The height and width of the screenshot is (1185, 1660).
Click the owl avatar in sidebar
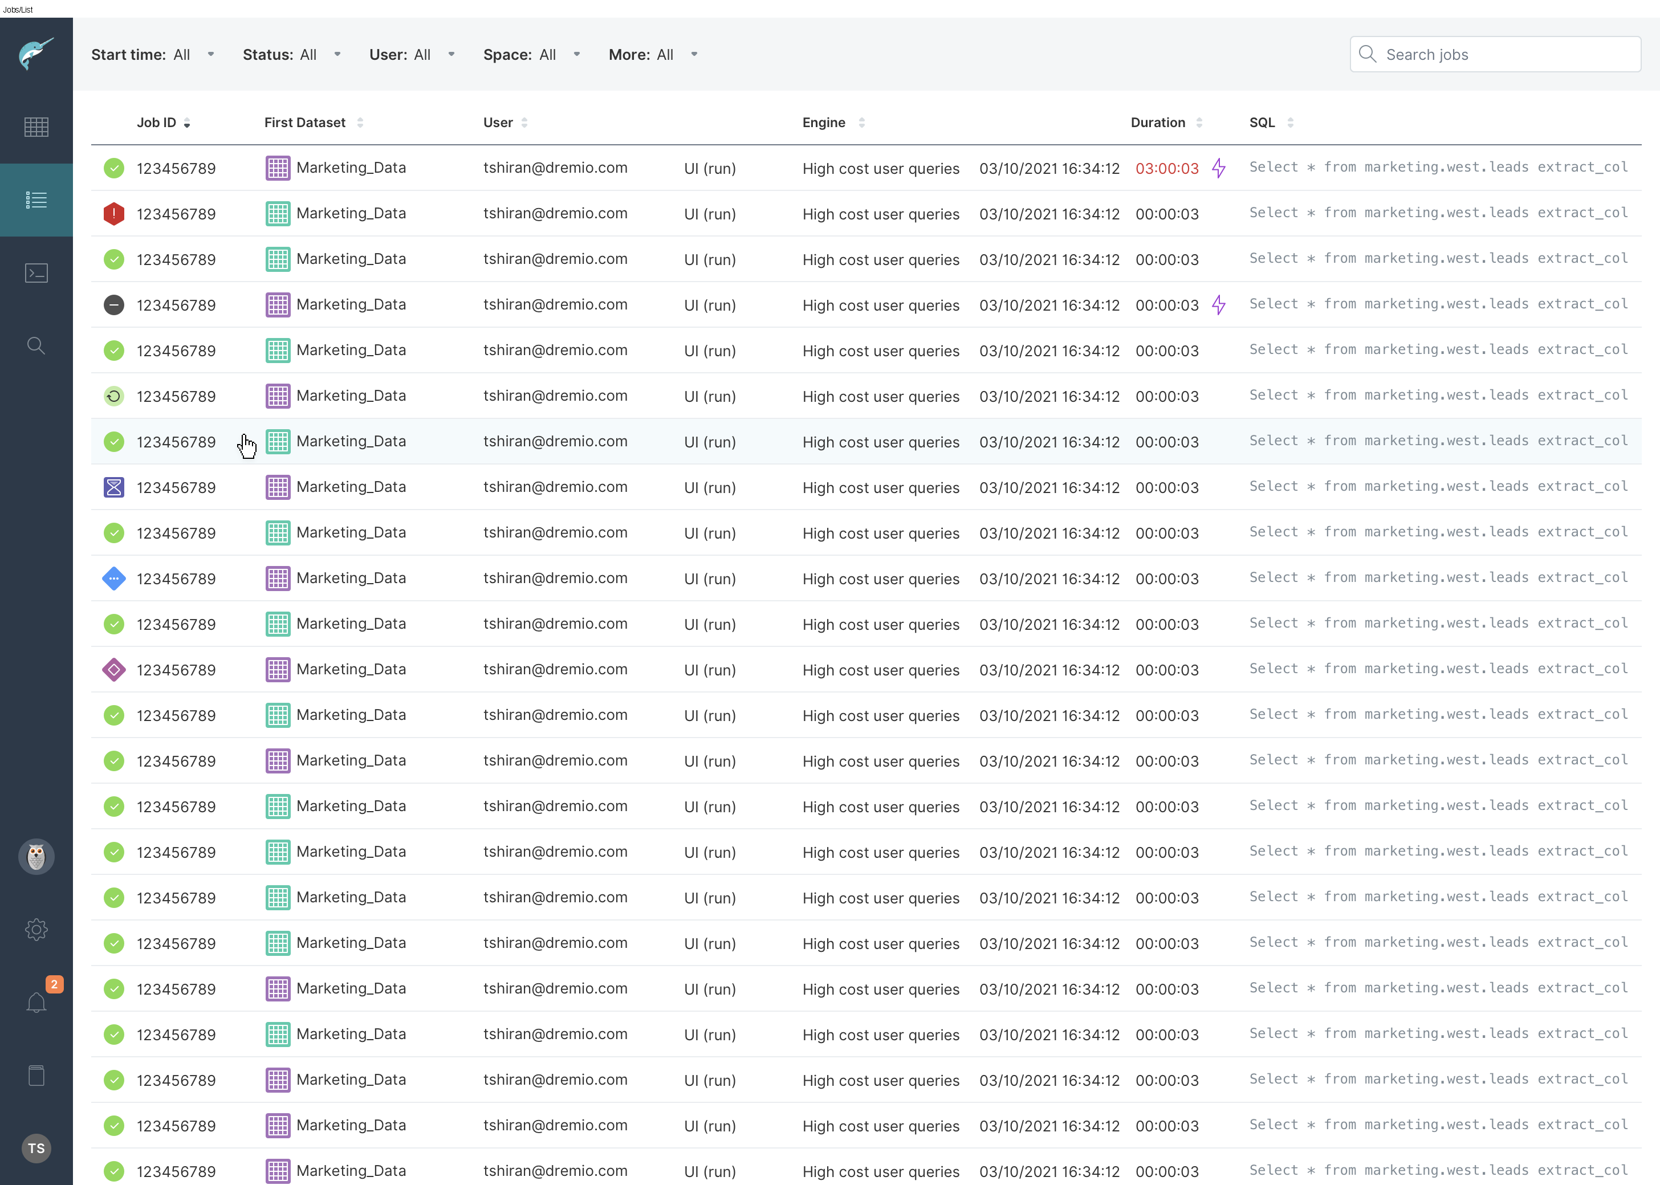coord(36,857)
